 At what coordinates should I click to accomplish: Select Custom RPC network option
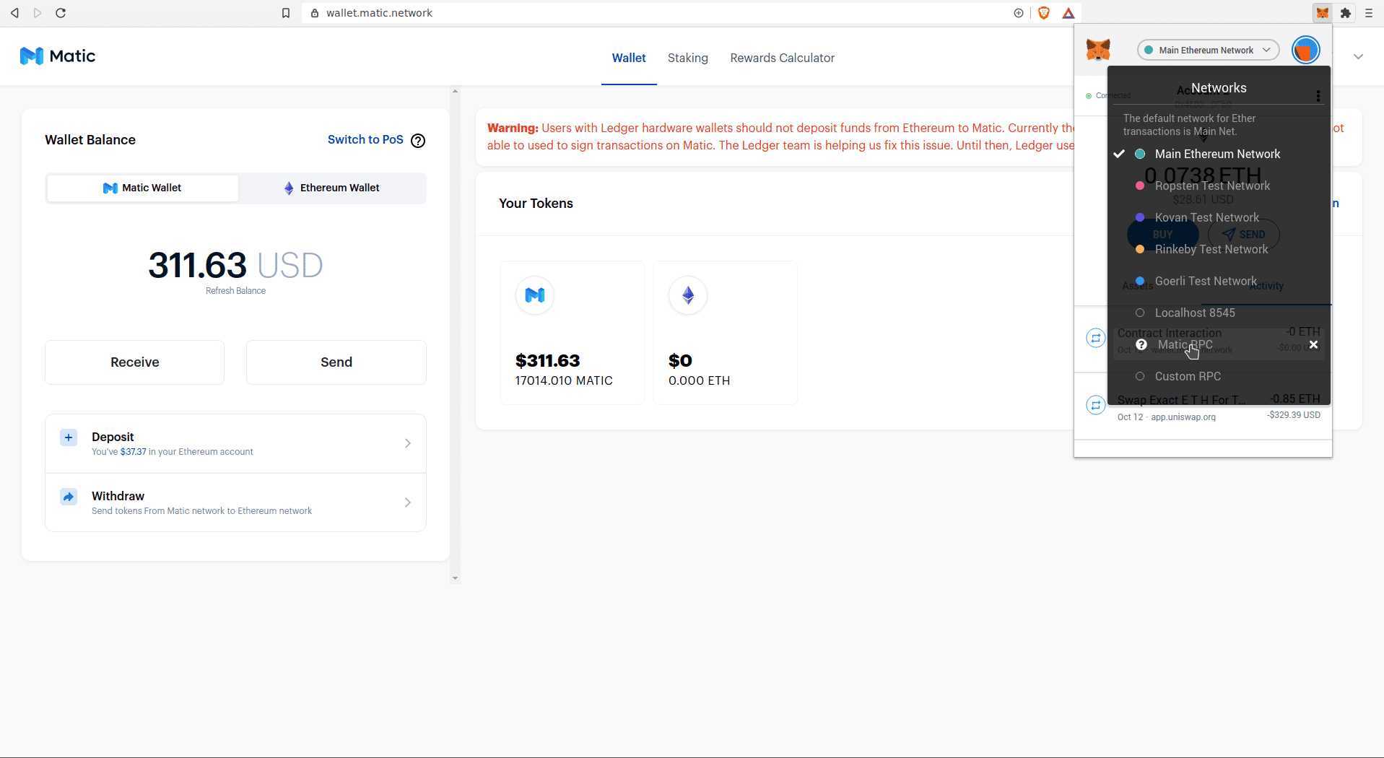click(1187, 377)
